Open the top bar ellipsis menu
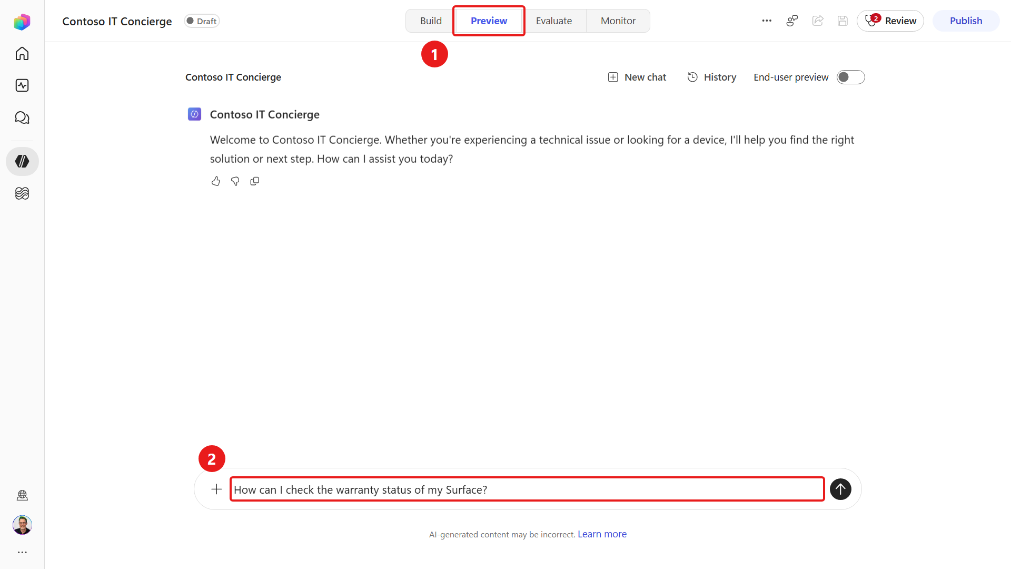This screenshot has width=1011, height=569. pos(767,21)
